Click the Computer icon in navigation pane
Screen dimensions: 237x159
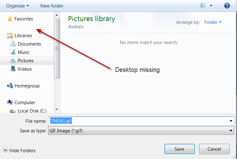10,102
